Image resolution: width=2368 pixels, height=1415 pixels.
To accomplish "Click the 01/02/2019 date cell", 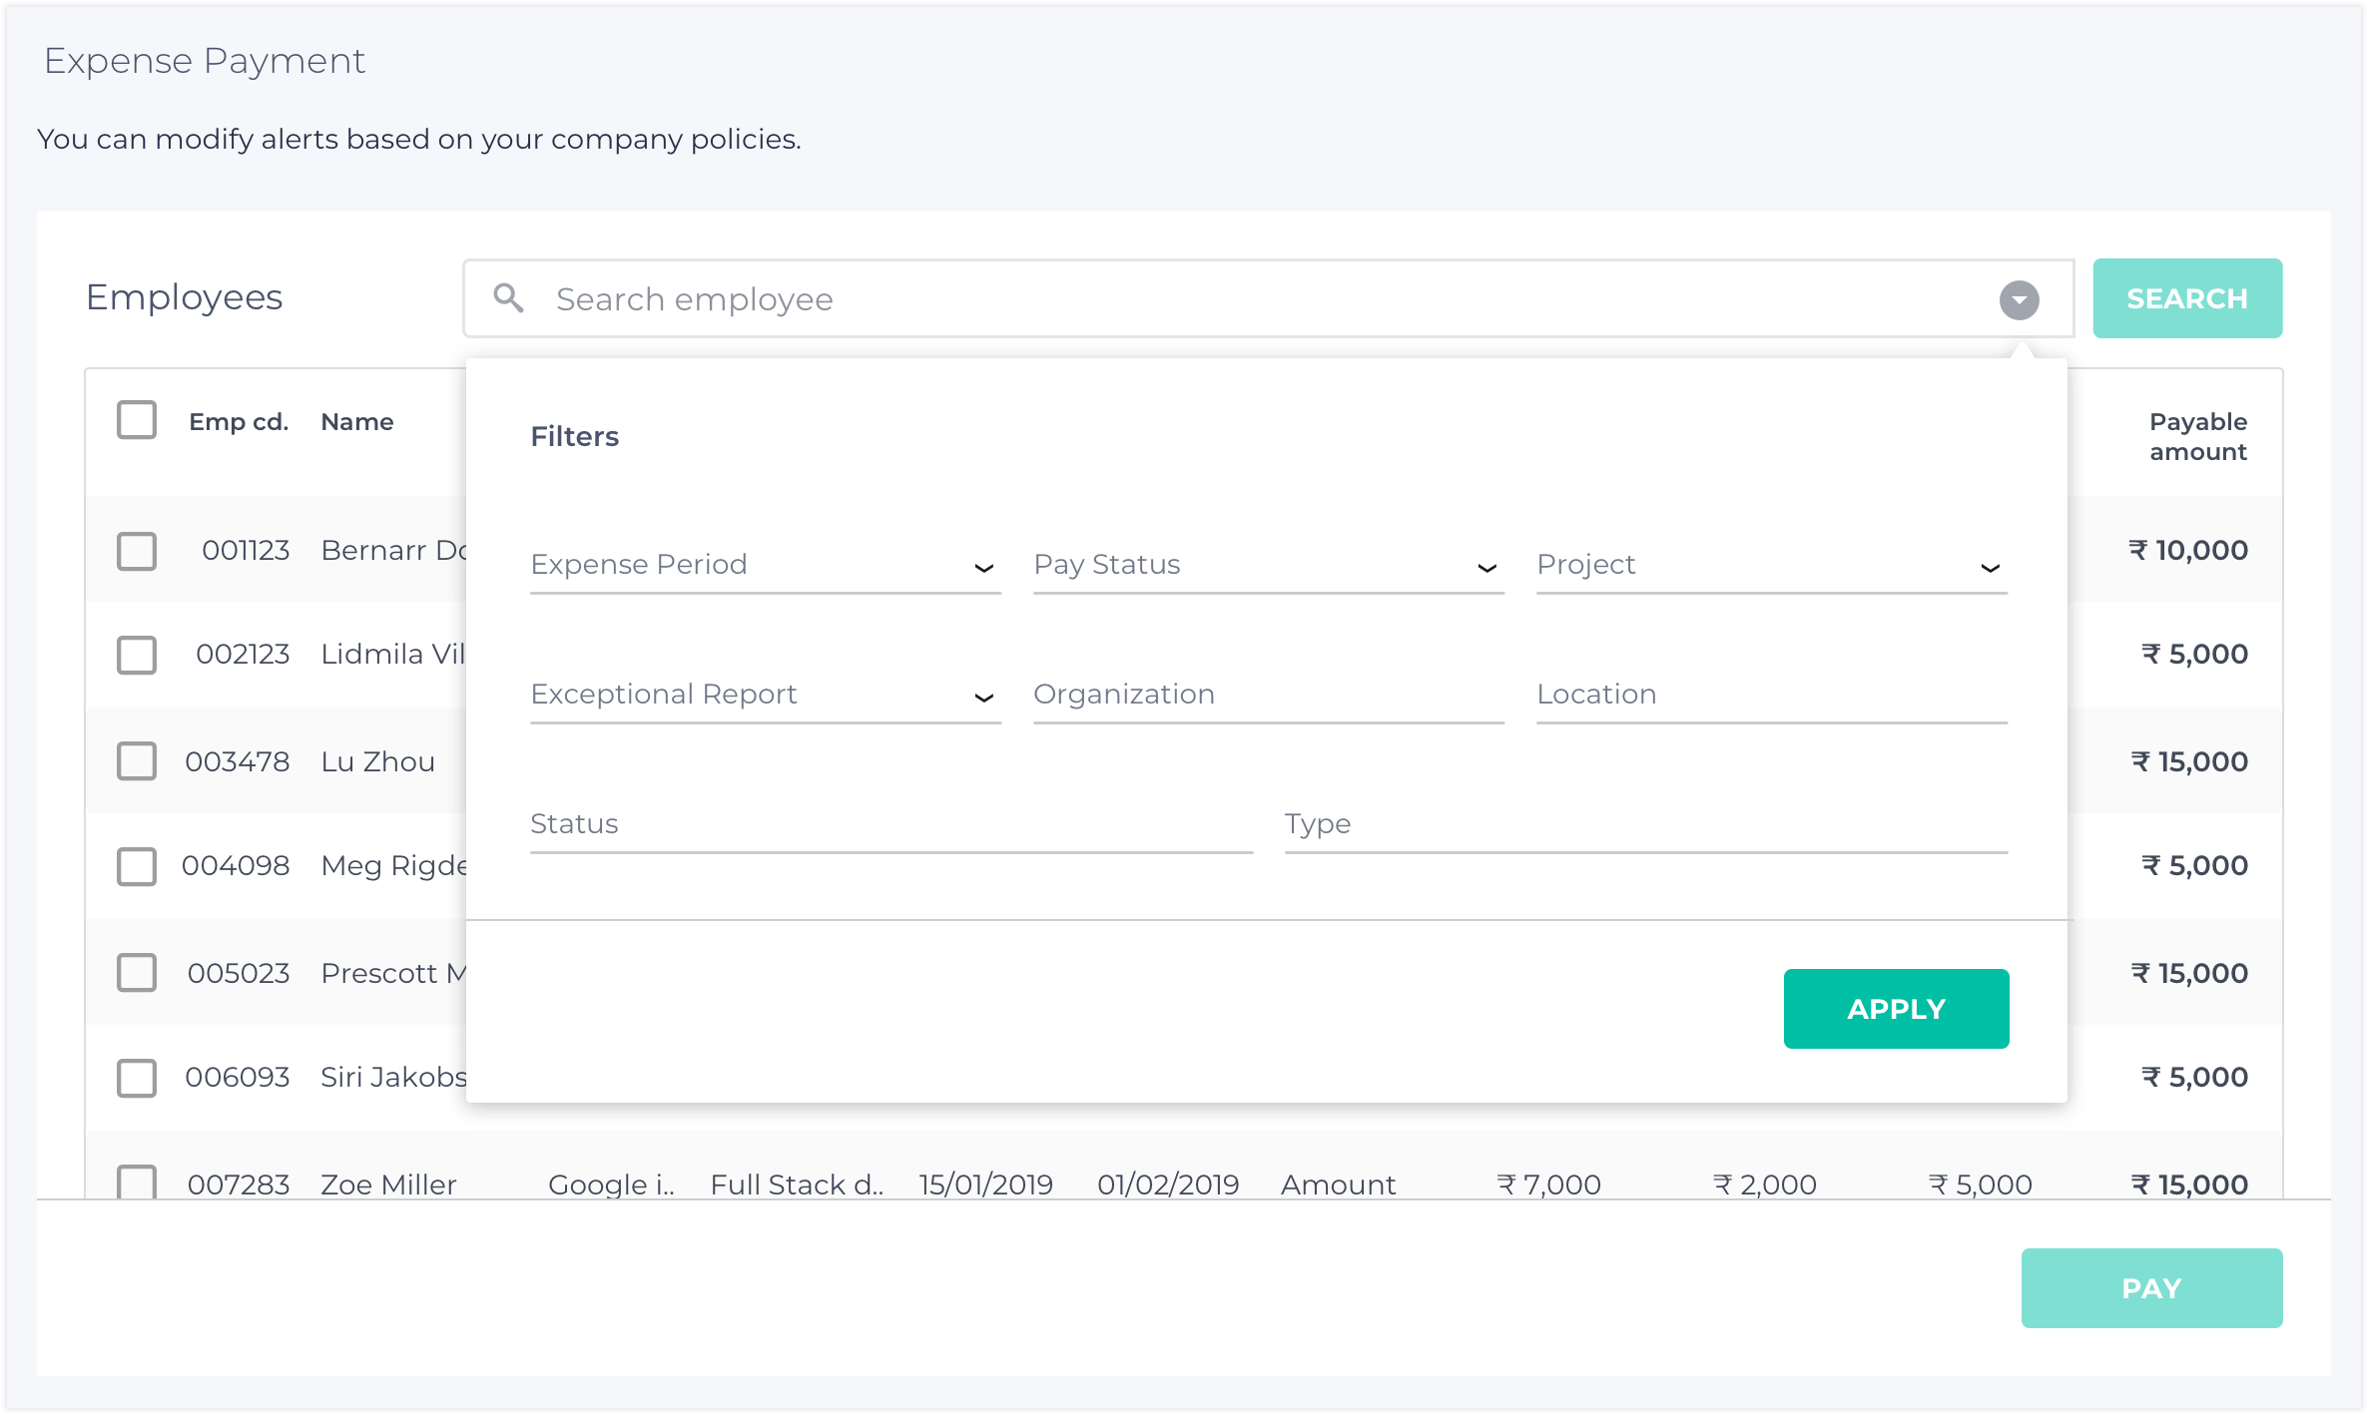I will tap(1168, 1184).
